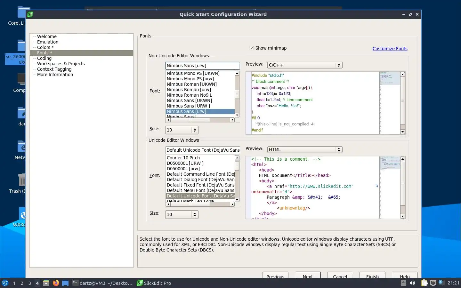Image resolution: width=461 pixels, height=288 pixels.
Task: Pick D050000L [urw] in Unicode list
Action: point(200,169)
